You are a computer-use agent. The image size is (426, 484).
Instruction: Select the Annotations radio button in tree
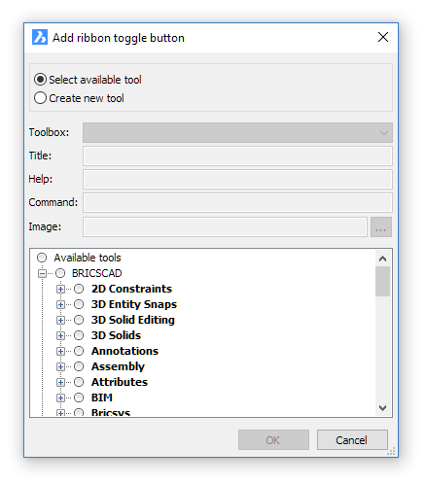tap(79, 351)
